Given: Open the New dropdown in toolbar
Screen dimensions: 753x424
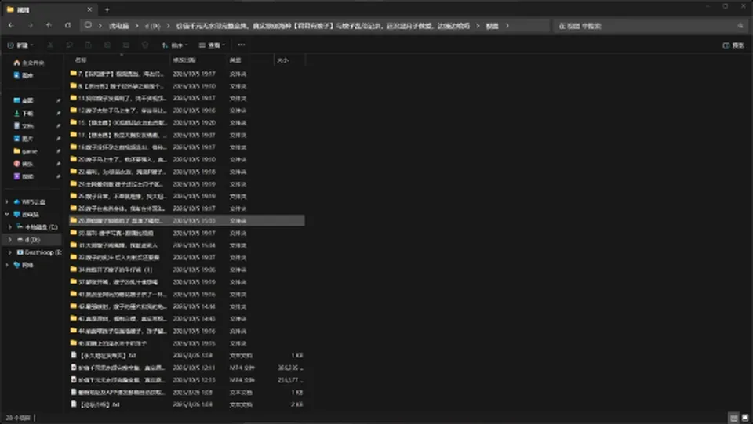Looking at the screenshot, I should (x=20, y=45).
